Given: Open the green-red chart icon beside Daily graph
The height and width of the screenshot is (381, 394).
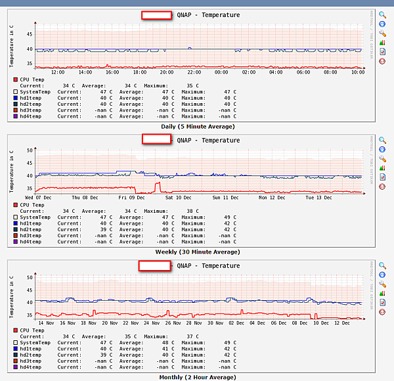Looking at the screenshot, I should tap(382, 43).
